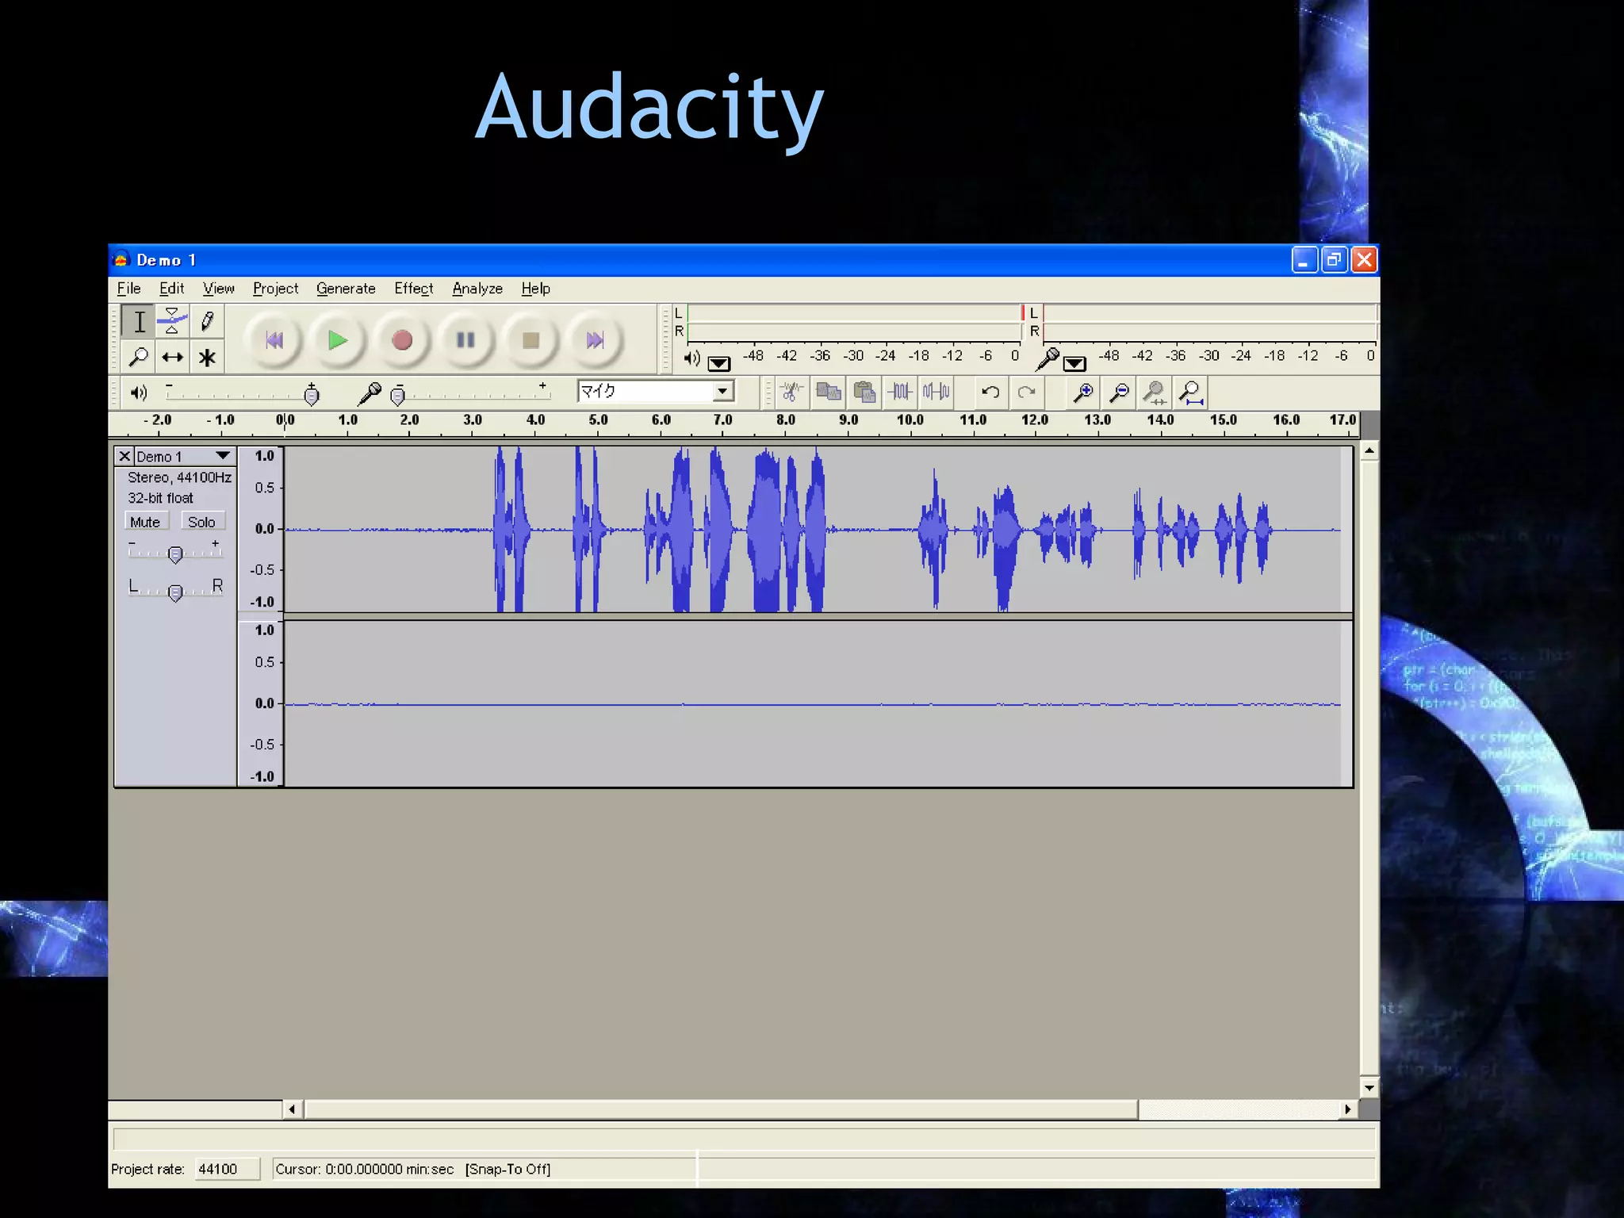
Task: Click the 32-bit float track info
Action: tap(160, 498)
